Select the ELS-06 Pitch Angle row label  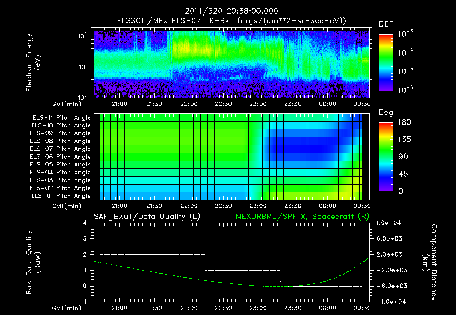(x=61, y=157)
